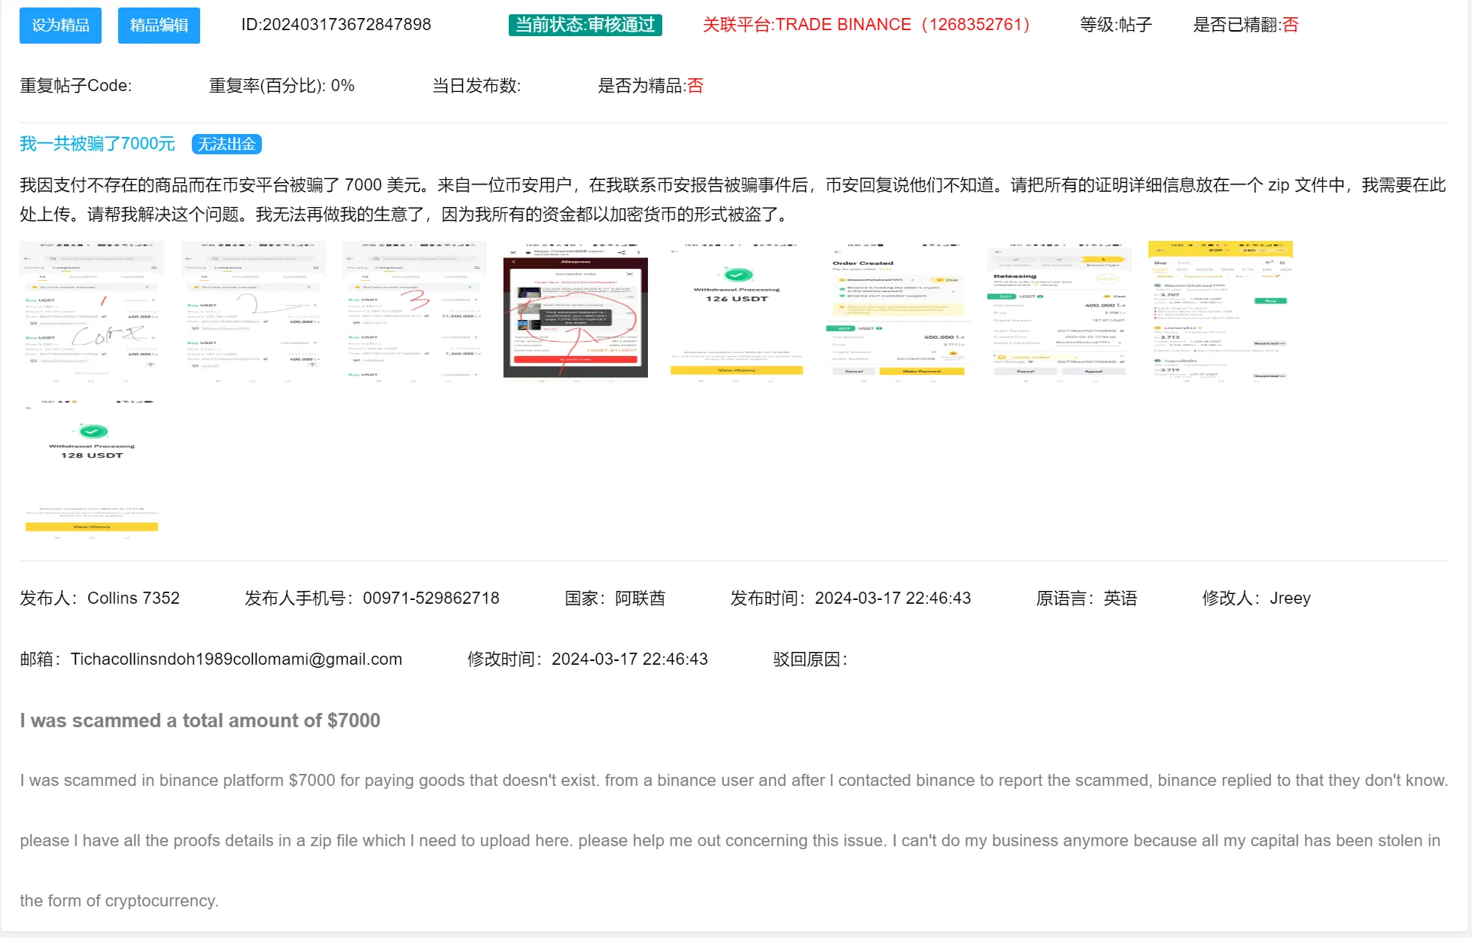Click the 当前状态:审核通过 status badge

click(x=585, y=25)
